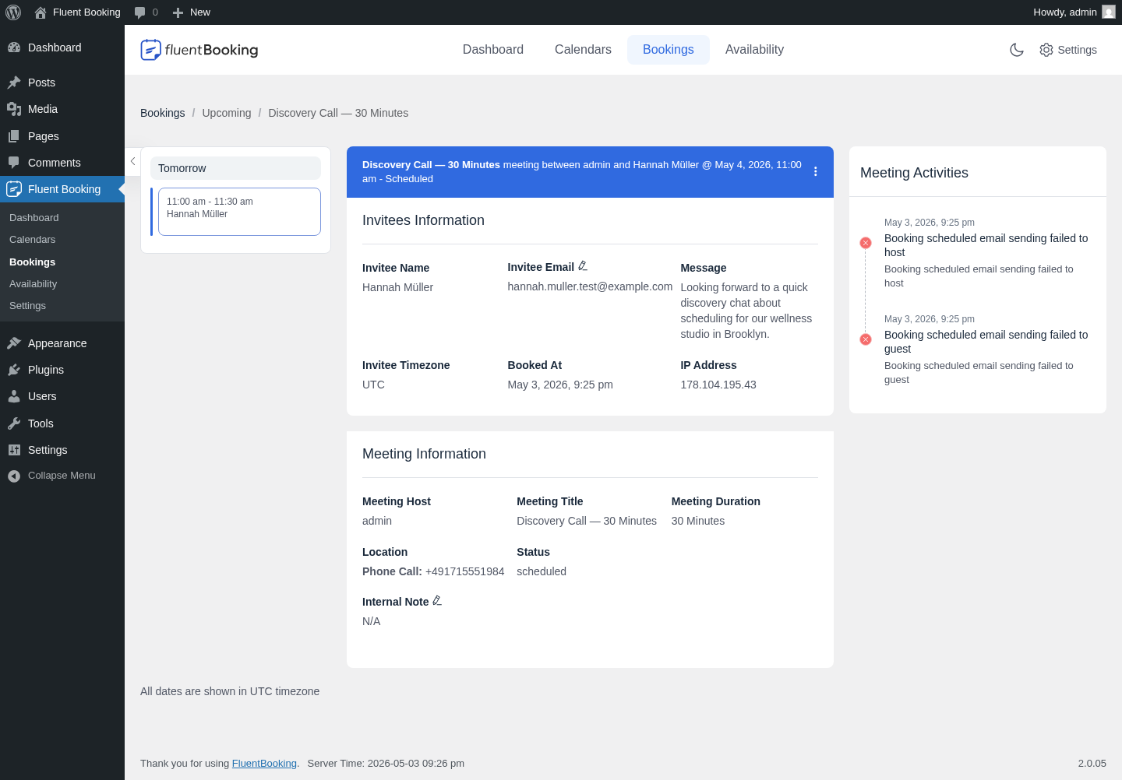Viewport: 1122px width, 780px height.
Task: Click Collapse Menu text
Action: [62, 476]
